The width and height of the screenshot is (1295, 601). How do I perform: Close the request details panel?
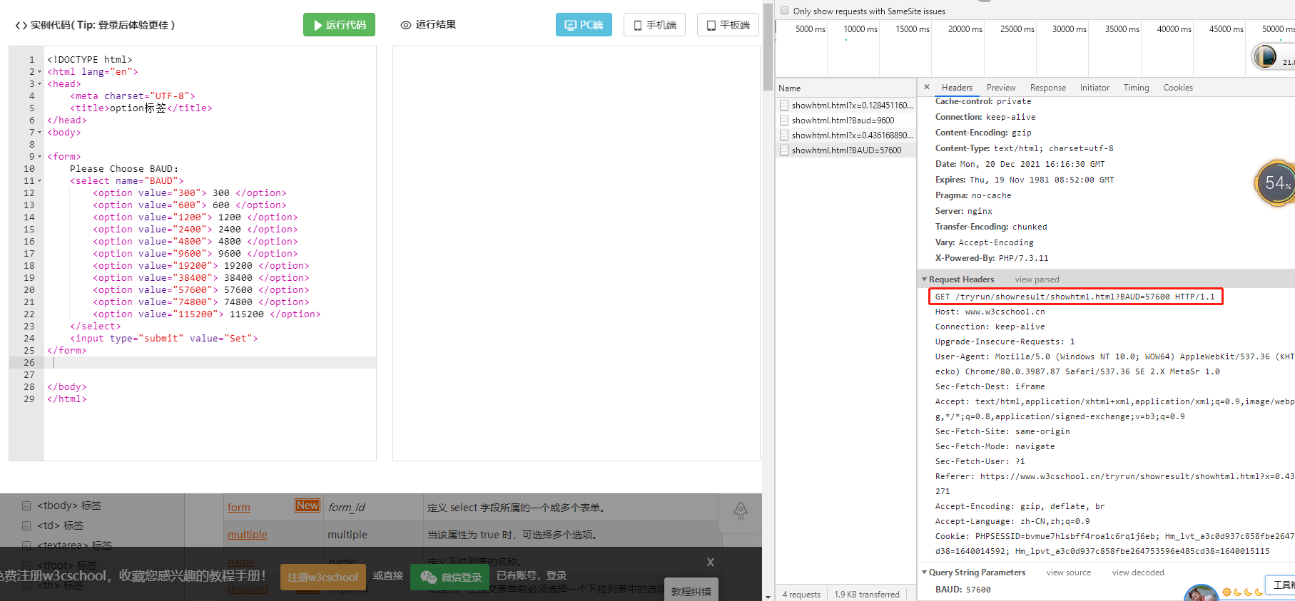tap(927, 87)
